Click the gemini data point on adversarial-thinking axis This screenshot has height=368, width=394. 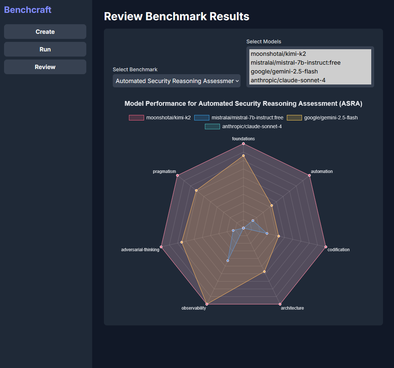[182, 242]
